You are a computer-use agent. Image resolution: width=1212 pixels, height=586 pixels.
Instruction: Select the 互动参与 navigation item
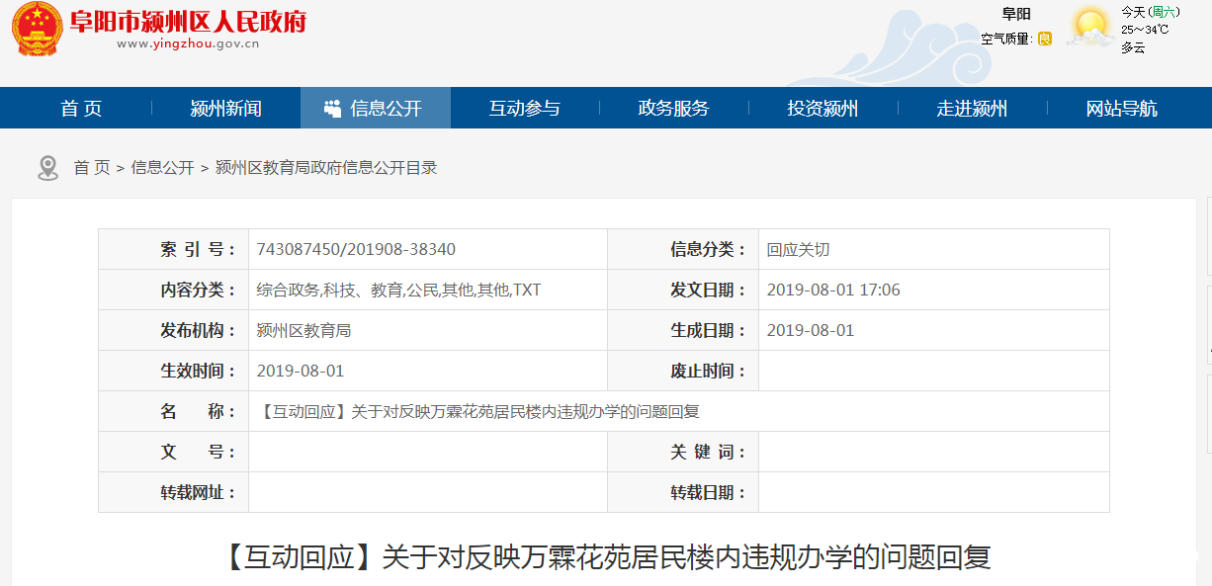tap(524, 109)
